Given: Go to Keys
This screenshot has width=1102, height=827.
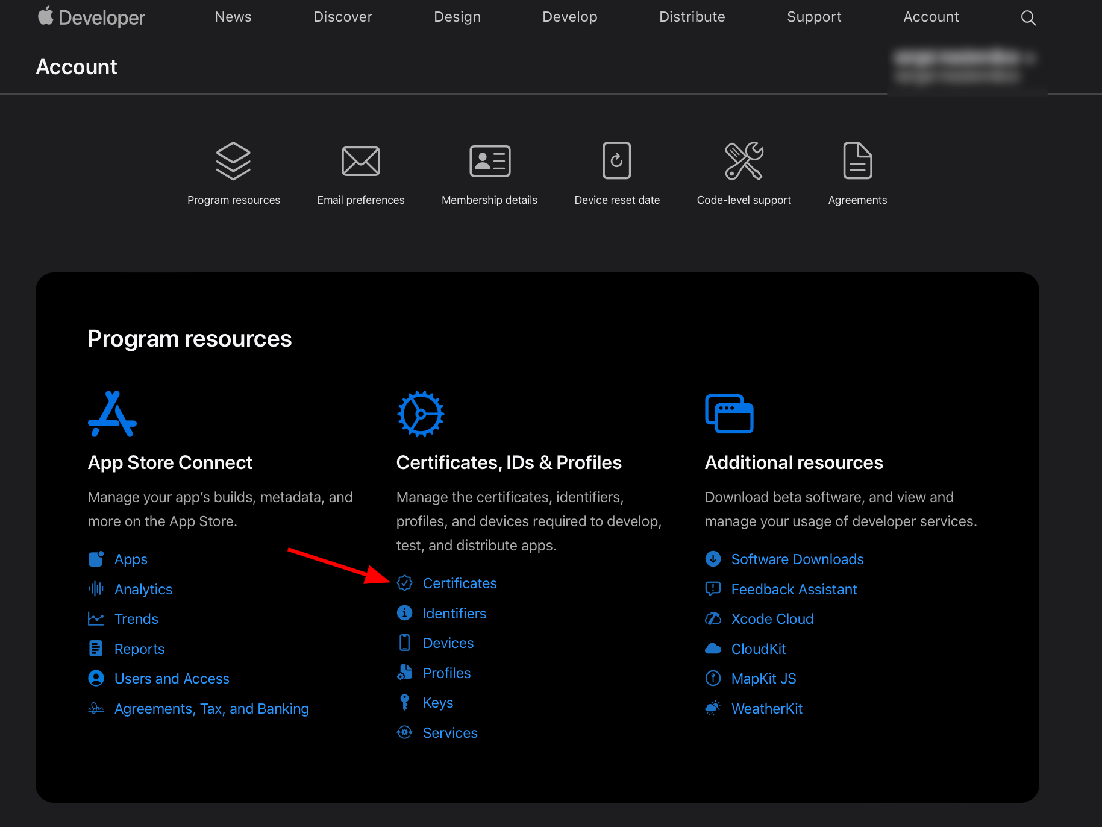Looking at the screenshot, I should pos(438,703).
